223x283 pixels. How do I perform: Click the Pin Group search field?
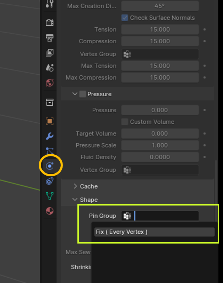[160, 216]
